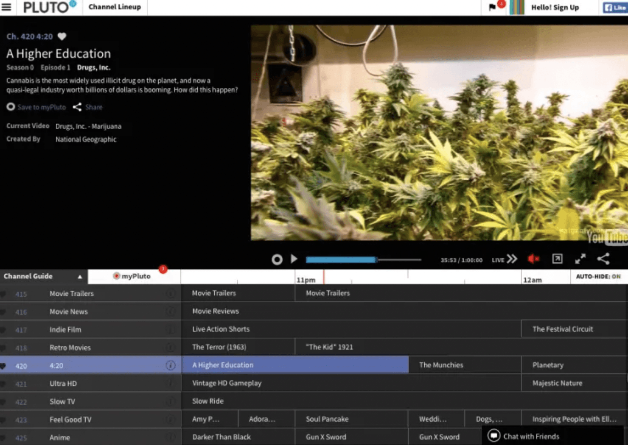The width and height of the screenshot is (628, 445).
Task: Open Darker Than Black program
Action: point(238,437)
